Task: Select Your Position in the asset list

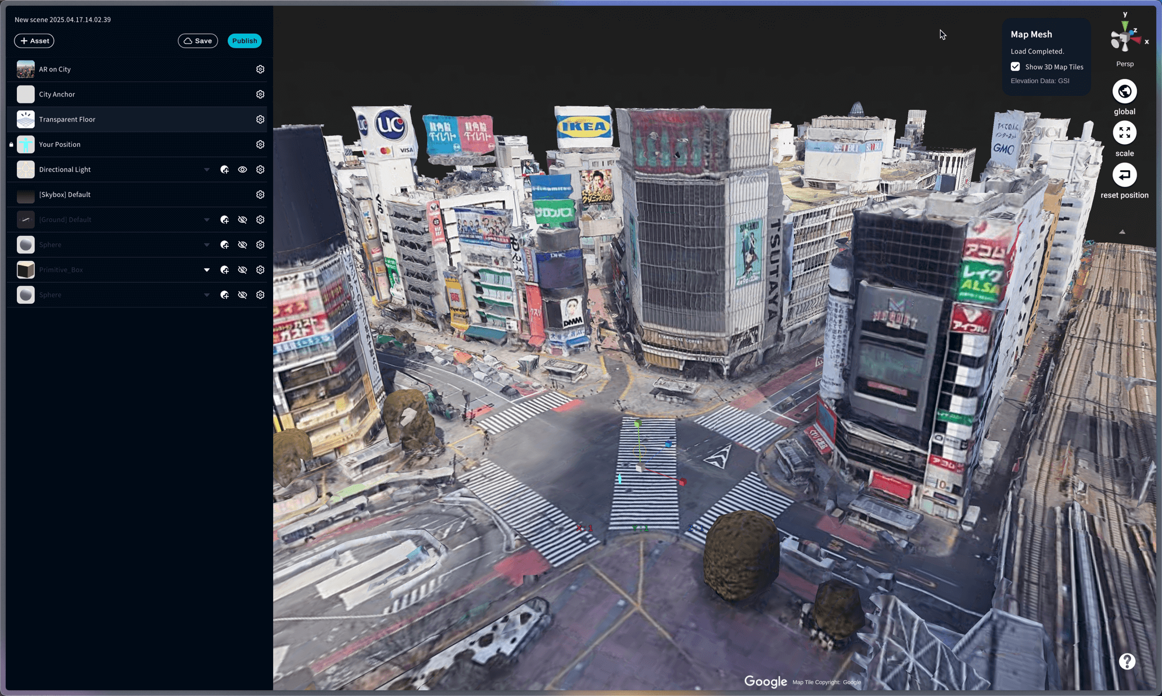Action: pyautogui.click(x=137, y=144)
